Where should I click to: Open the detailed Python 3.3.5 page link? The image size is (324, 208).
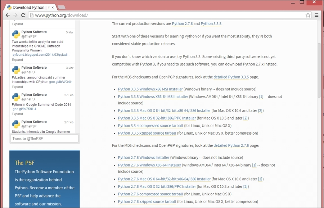(231, 77)
